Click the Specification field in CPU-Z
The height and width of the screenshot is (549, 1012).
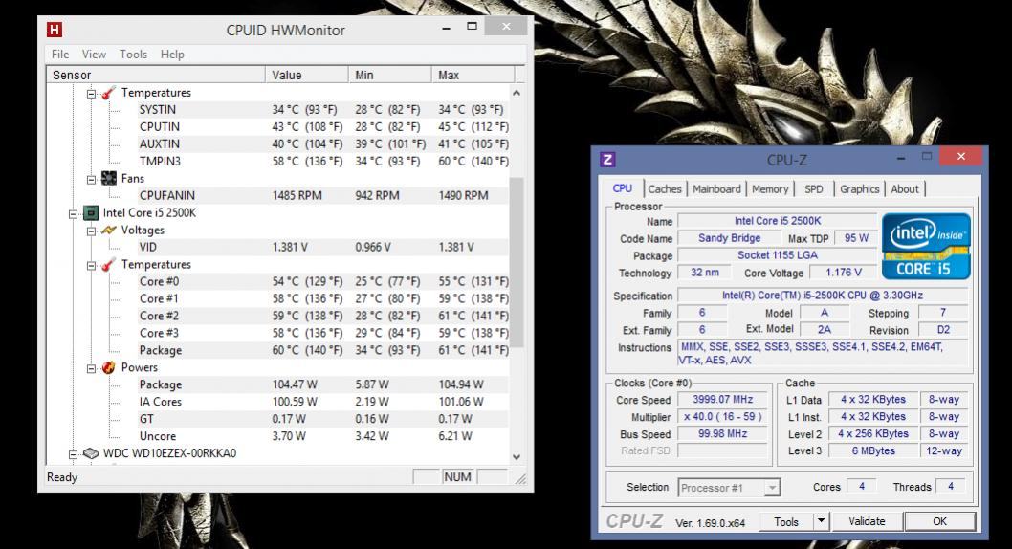tap(823, 296)
